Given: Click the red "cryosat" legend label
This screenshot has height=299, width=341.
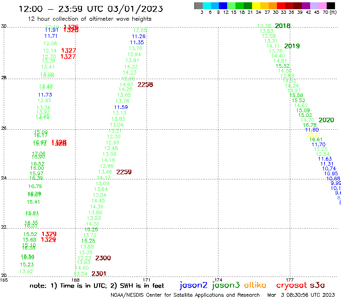Looking at the screenshot, I should (x=292, y=285).
